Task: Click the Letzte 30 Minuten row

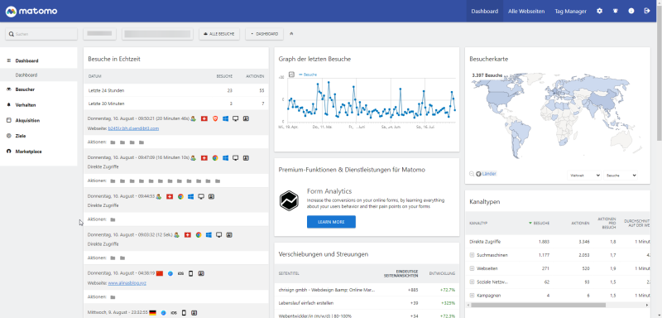Action: coord(176,104)
